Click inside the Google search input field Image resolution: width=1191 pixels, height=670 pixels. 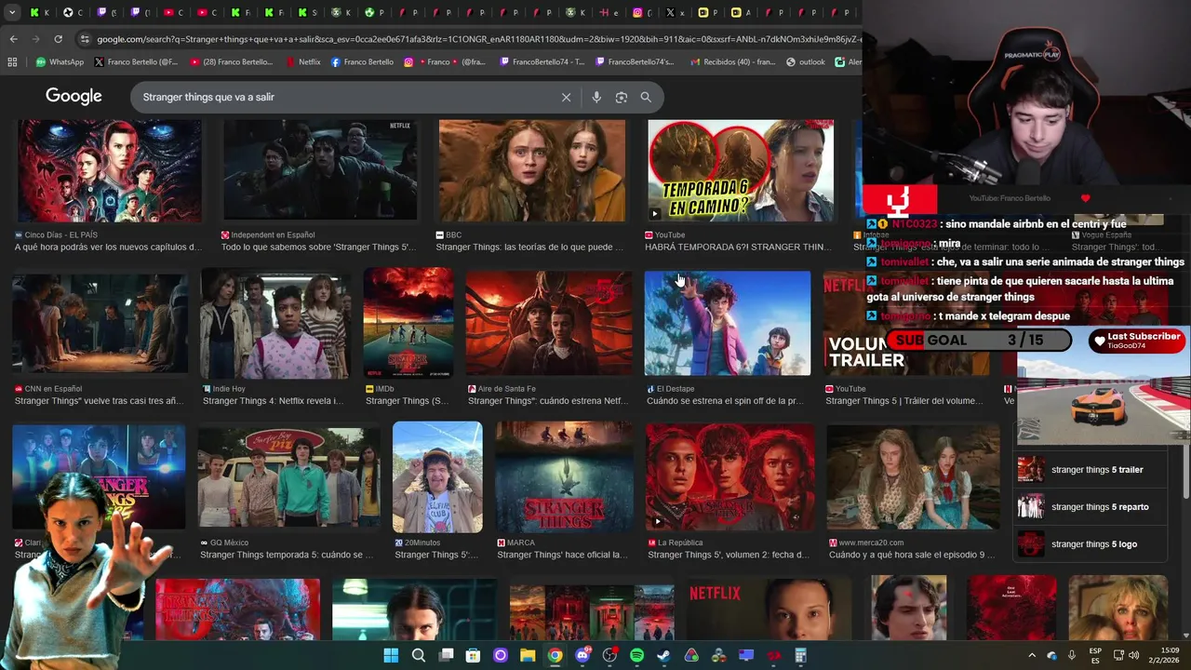tap(344, 97)
